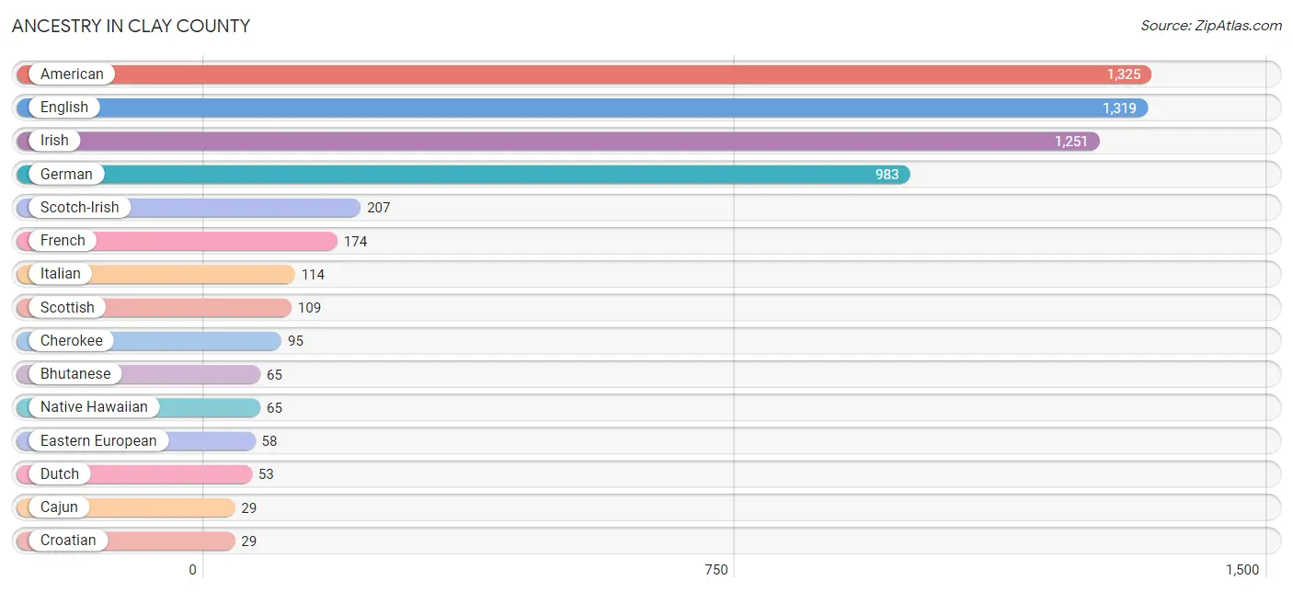This screenshot has height=592, width=1293.
Task: Select the German bar label
Action: click(x=66, y=174)
